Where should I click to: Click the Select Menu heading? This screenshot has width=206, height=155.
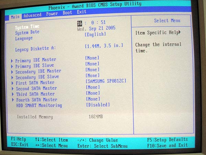click(x=167, y=21)
